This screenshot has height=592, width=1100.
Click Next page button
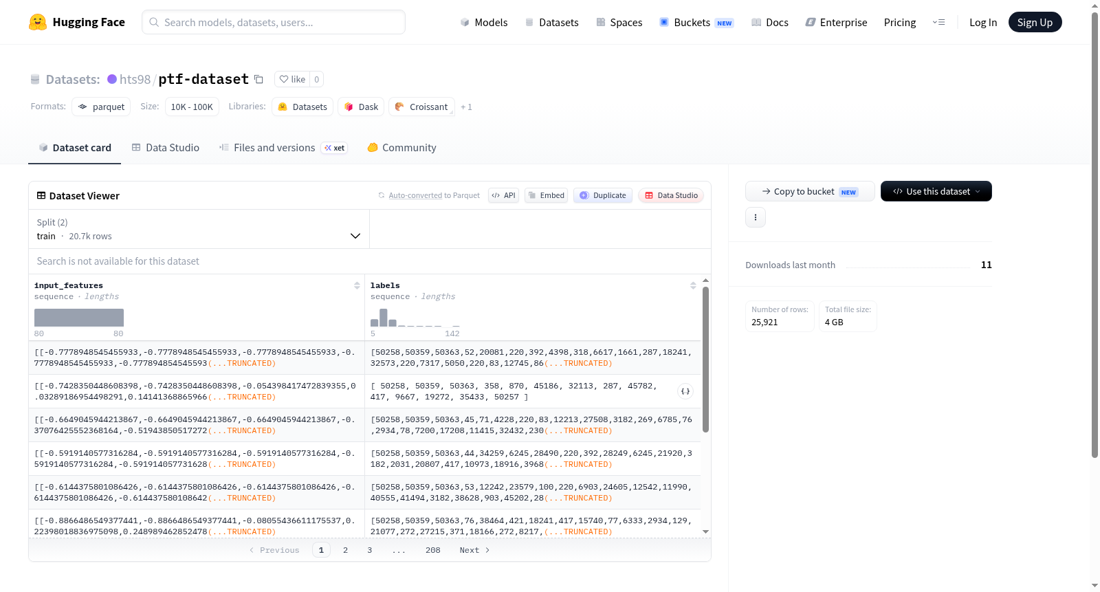pyautogui.click(x=474, y=550)
